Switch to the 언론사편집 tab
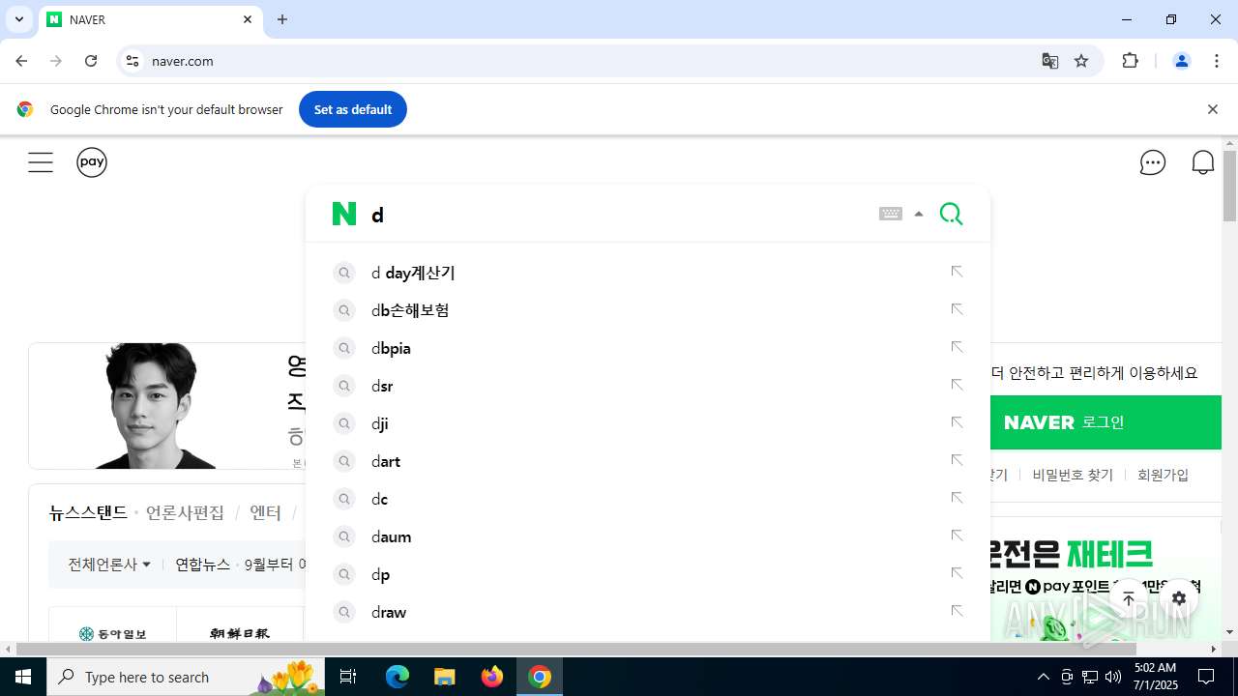The image size is (1238, 696). pos(185,512)
